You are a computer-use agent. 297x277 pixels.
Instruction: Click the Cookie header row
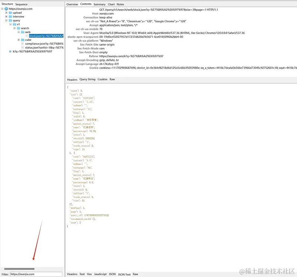(x=193, y=68)
